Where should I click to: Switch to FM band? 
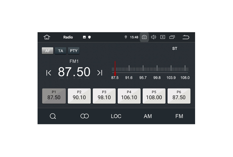coord(179,116)
